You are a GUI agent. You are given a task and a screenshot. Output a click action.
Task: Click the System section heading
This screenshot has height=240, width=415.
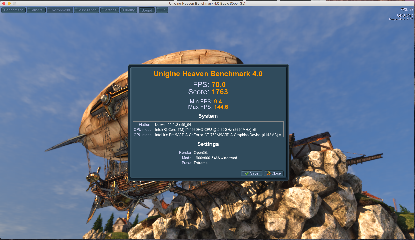pyautogui.click(x=208, y=116)
